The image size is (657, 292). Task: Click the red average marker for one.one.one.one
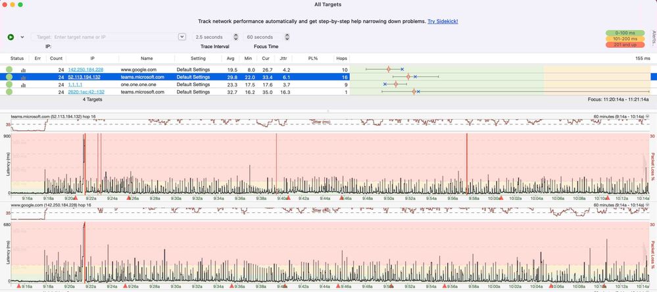(395, 84)
